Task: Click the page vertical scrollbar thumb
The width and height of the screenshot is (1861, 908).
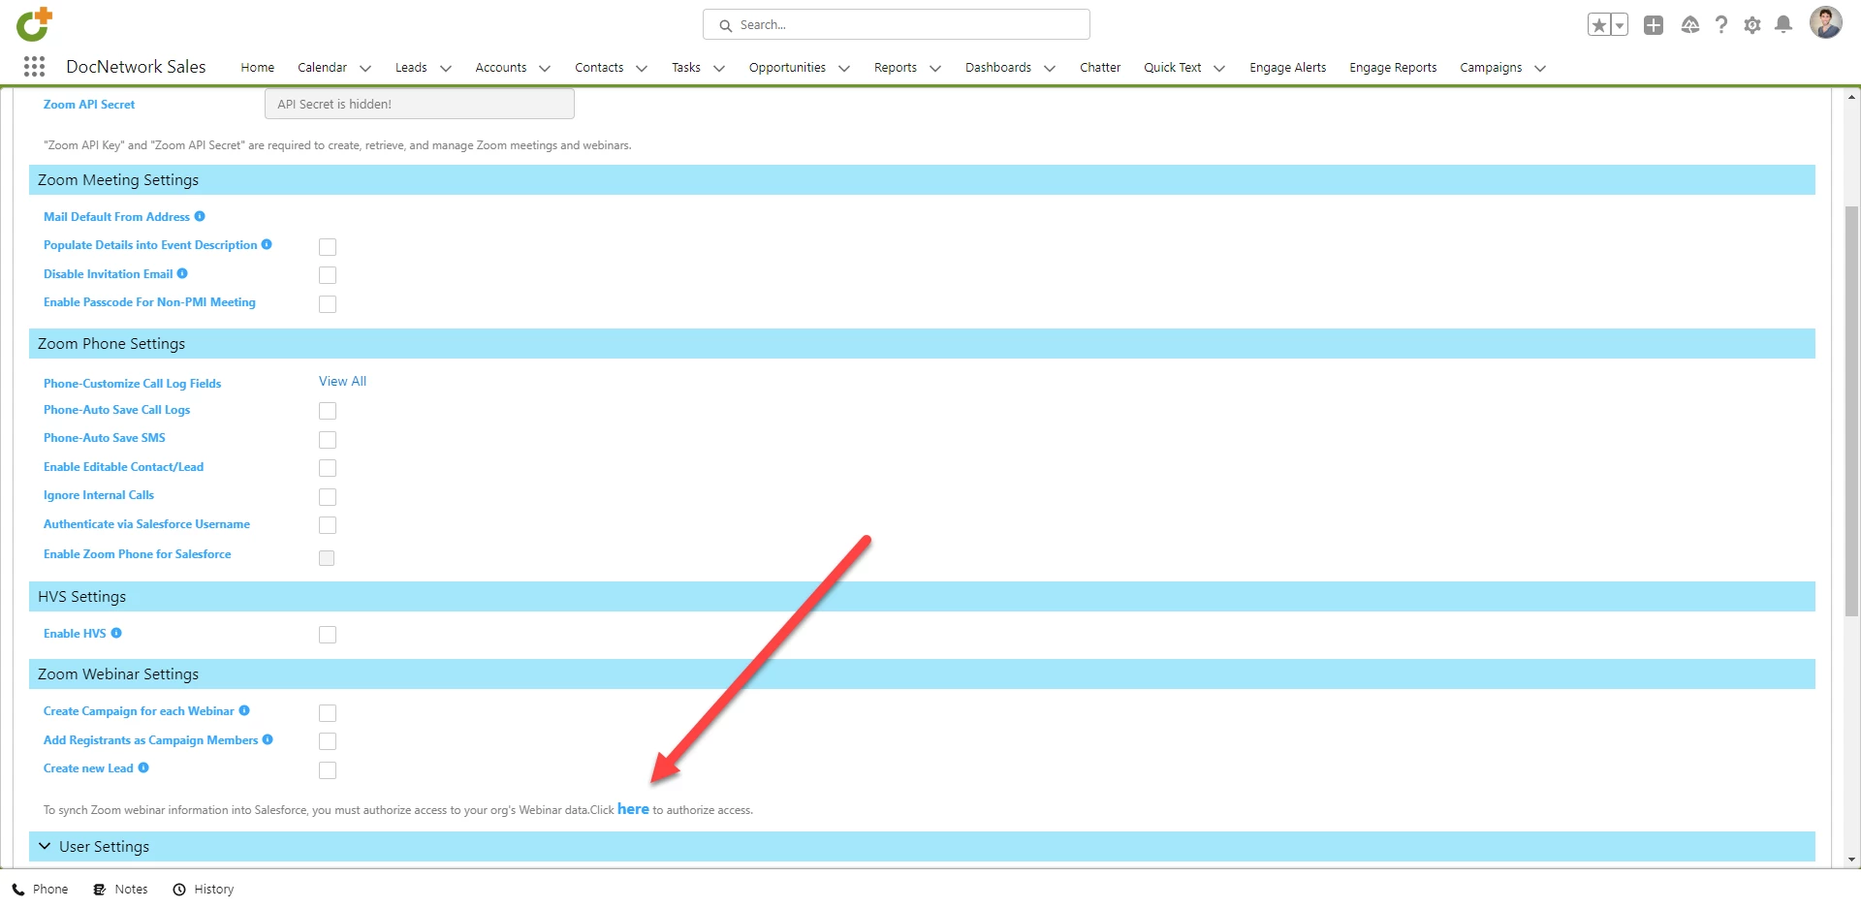Action: (x=1851, y=410)
